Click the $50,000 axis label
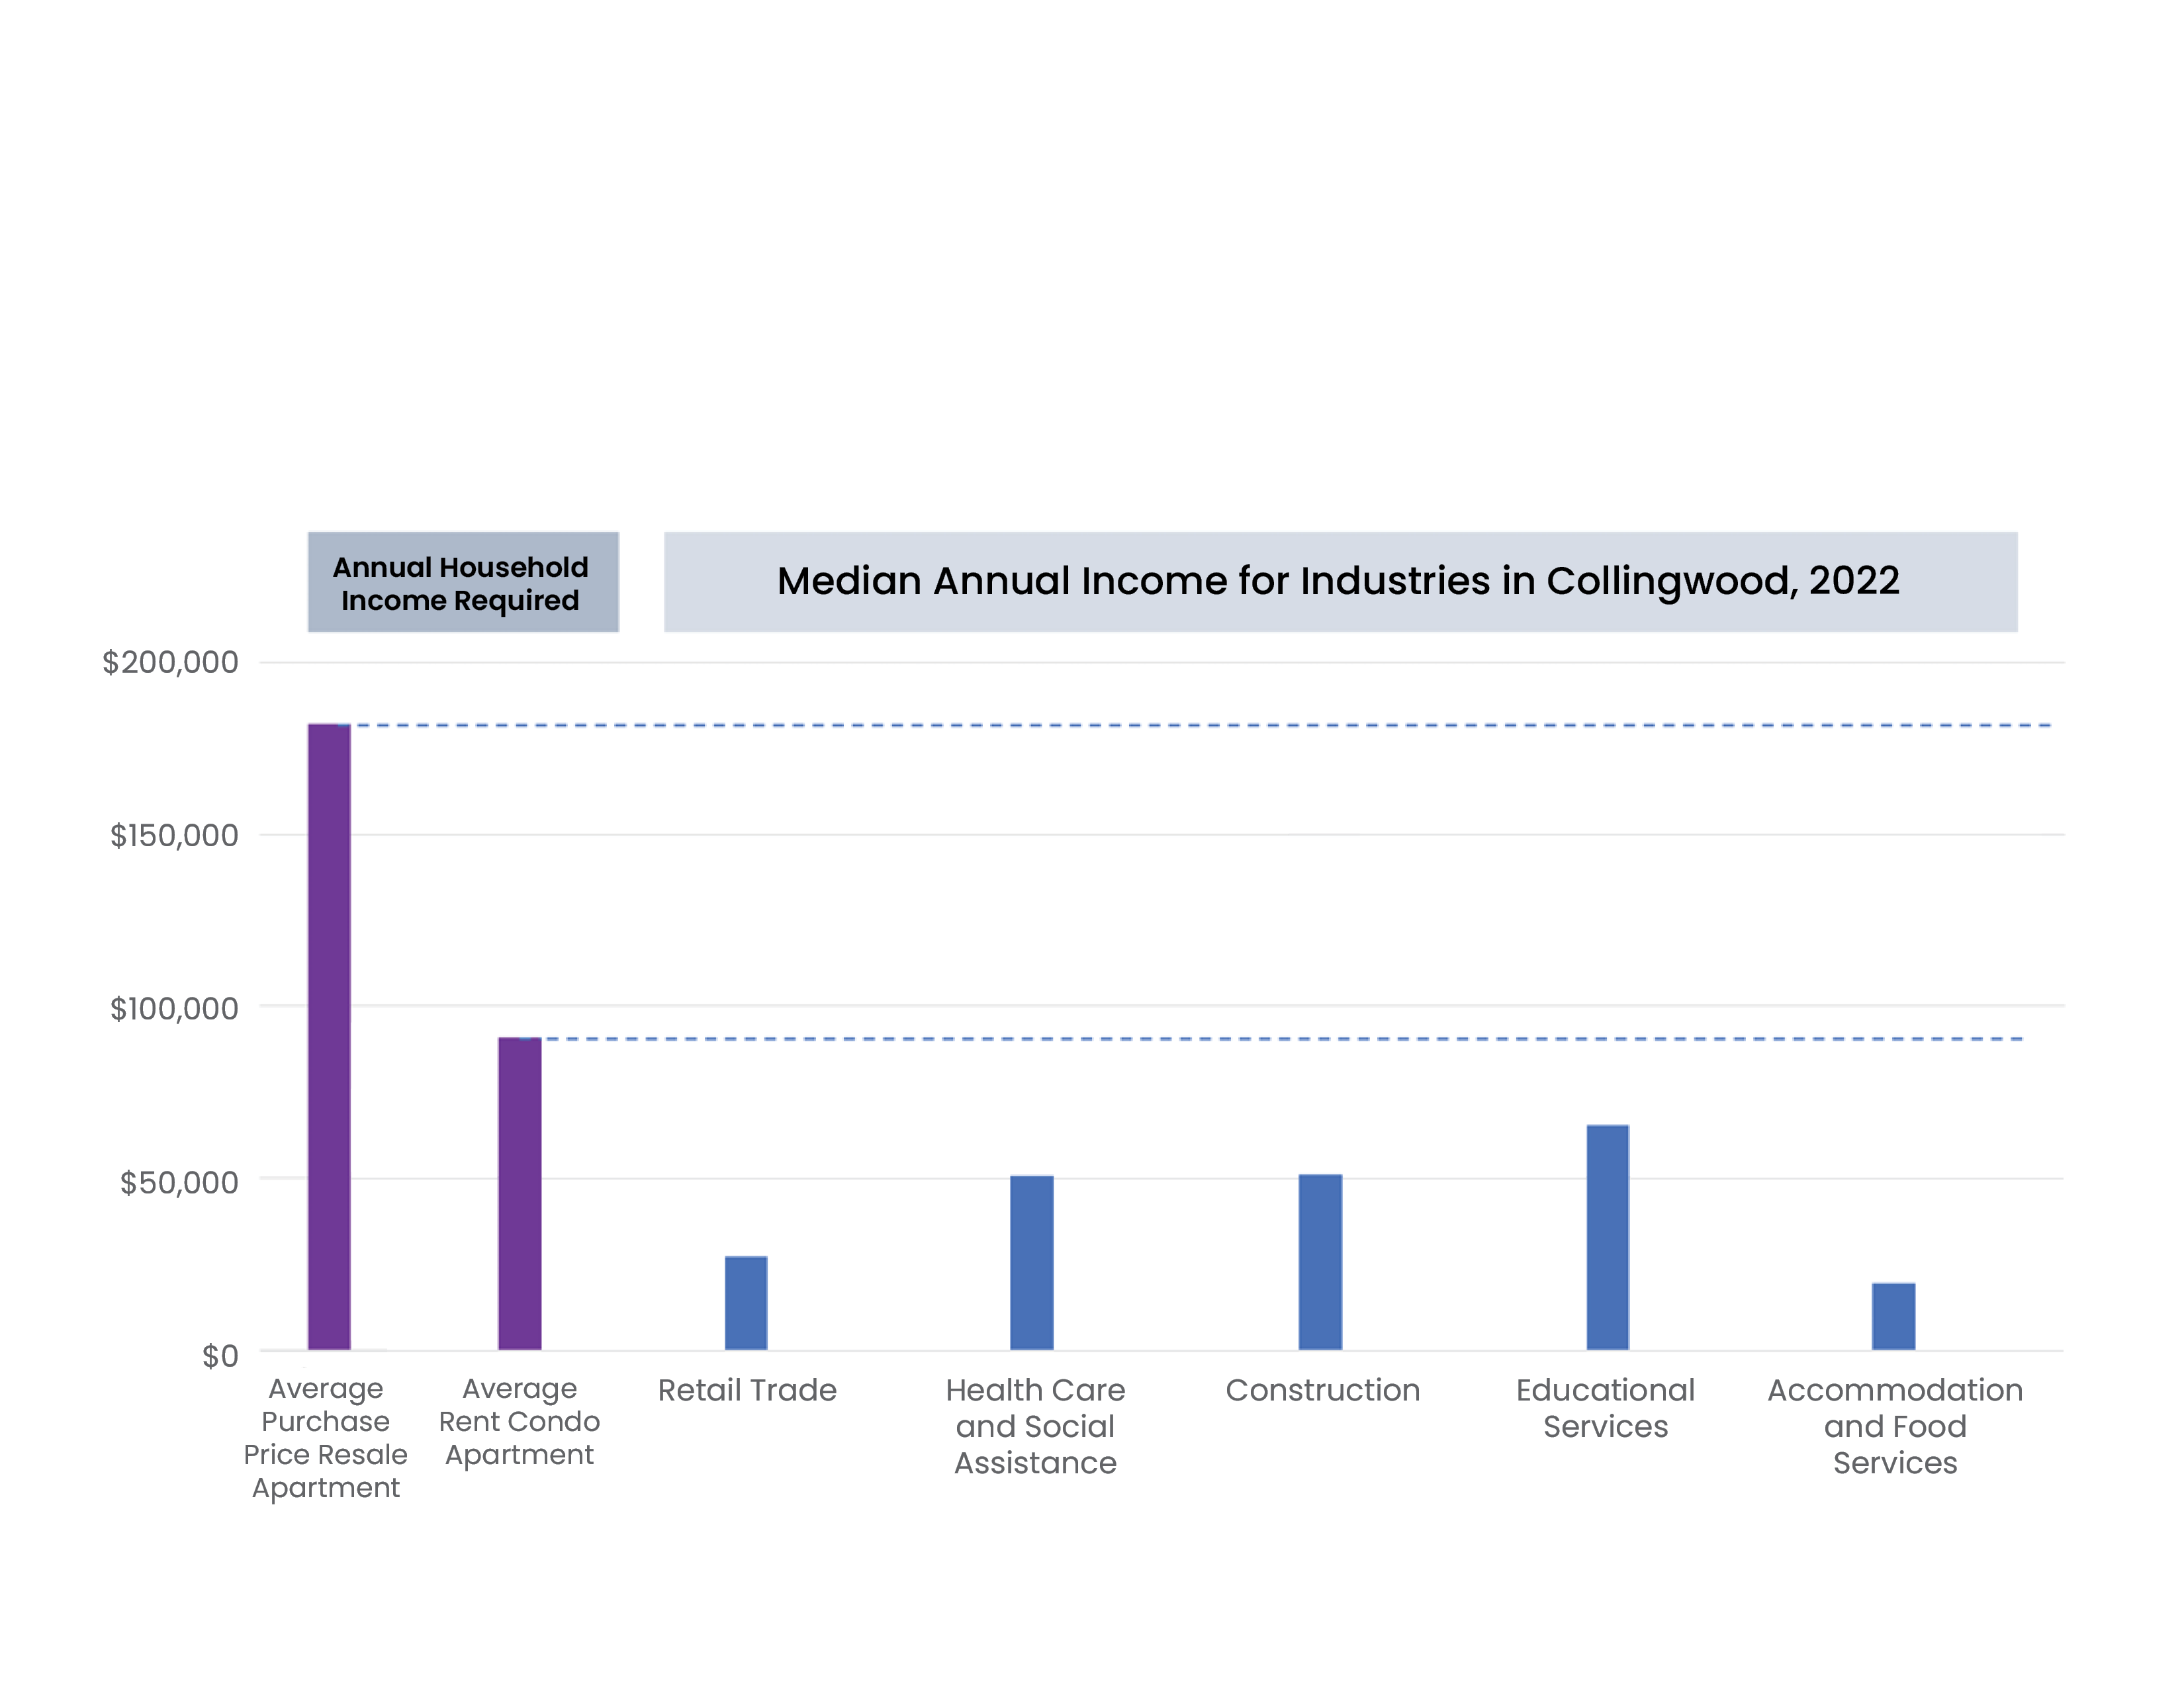This screenshot has width=2184, height=1687. pos(180,1184)
